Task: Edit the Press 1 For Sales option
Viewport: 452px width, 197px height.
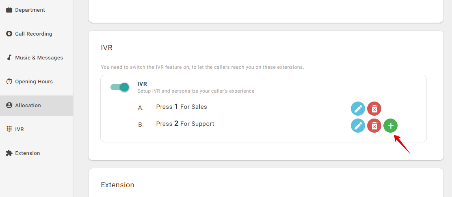Action: 358,109
